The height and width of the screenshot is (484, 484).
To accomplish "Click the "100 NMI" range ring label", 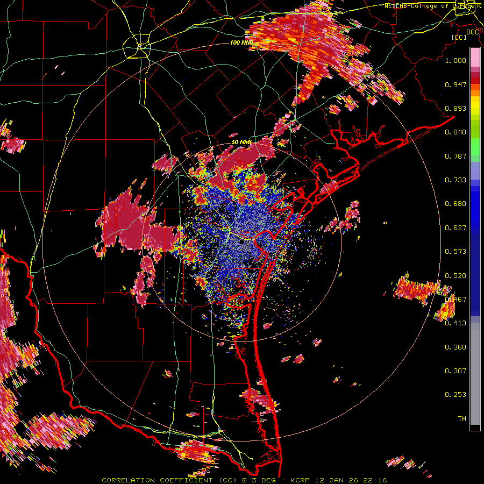I will point(241,42).
